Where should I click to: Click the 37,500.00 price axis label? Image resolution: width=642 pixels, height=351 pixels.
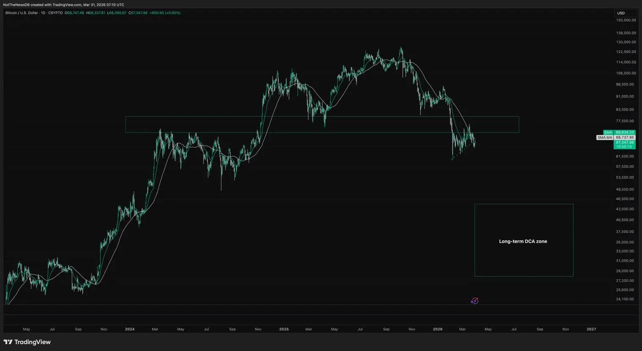(x=625, y=231)
